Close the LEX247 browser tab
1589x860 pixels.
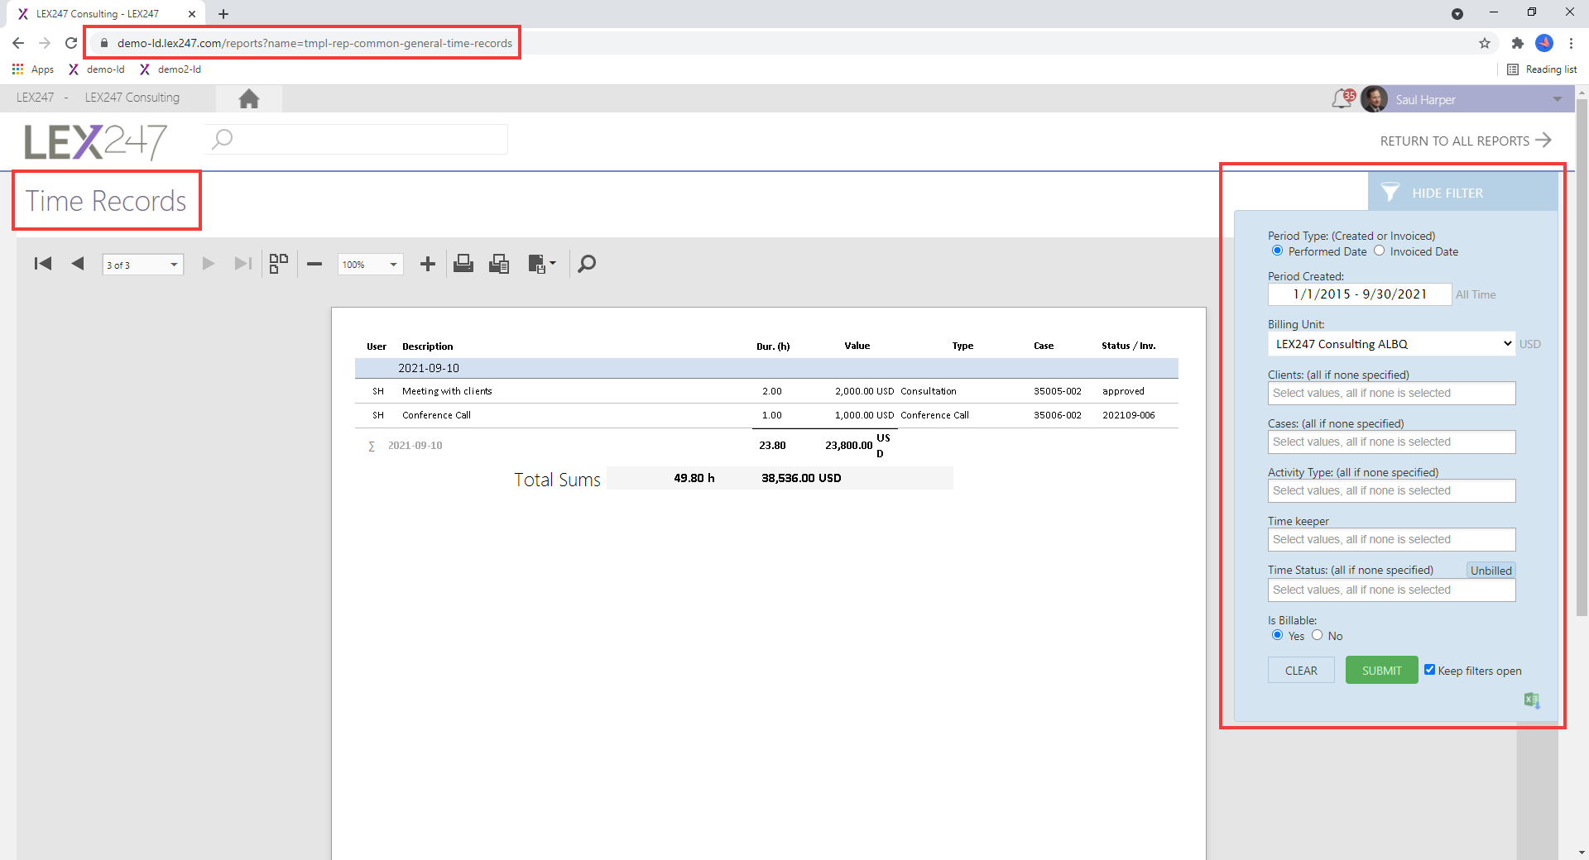pyautogui.click(x=192, y=14)
